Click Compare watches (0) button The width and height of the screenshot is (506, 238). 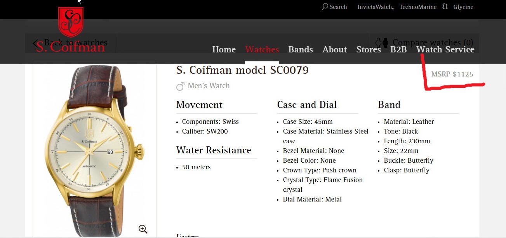424,43
